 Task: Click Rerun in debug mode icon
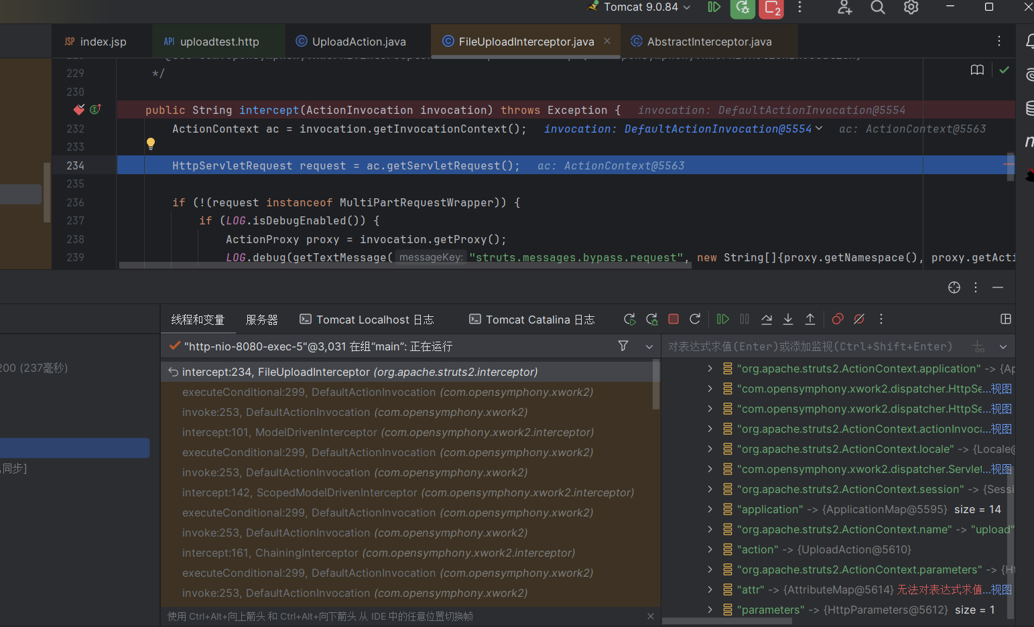[x=651, y=320]
